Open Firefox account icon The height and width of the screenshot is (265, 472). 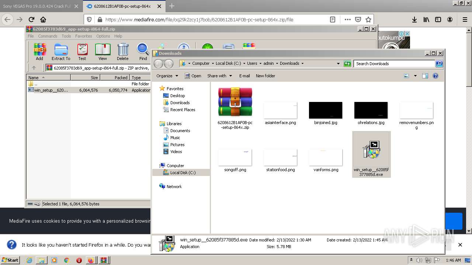tap(450, 20)
